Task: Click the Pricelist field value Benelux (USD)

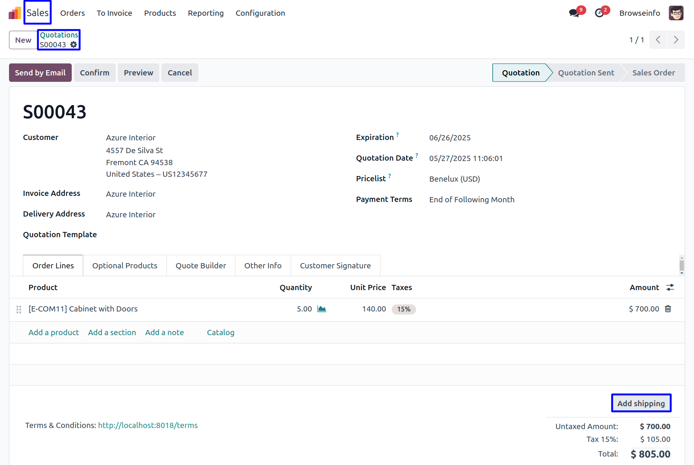Action: [454, 179]
